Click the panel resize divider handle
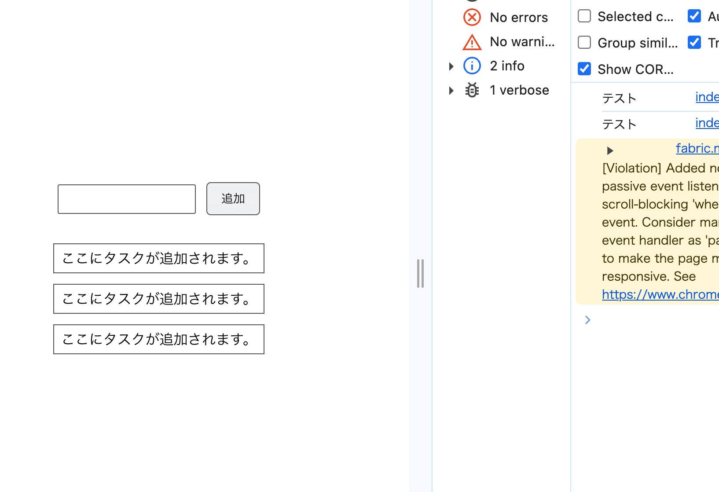719x492 pixels. click(x=420, y=273)
